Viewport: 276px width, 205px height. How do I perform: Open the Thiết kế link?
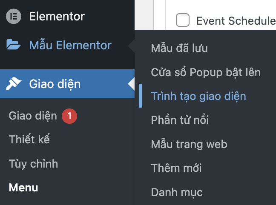(29, 139)
